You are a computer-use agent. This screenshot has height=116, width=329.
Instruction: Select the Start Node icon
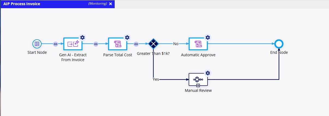(x=37, y=44)
